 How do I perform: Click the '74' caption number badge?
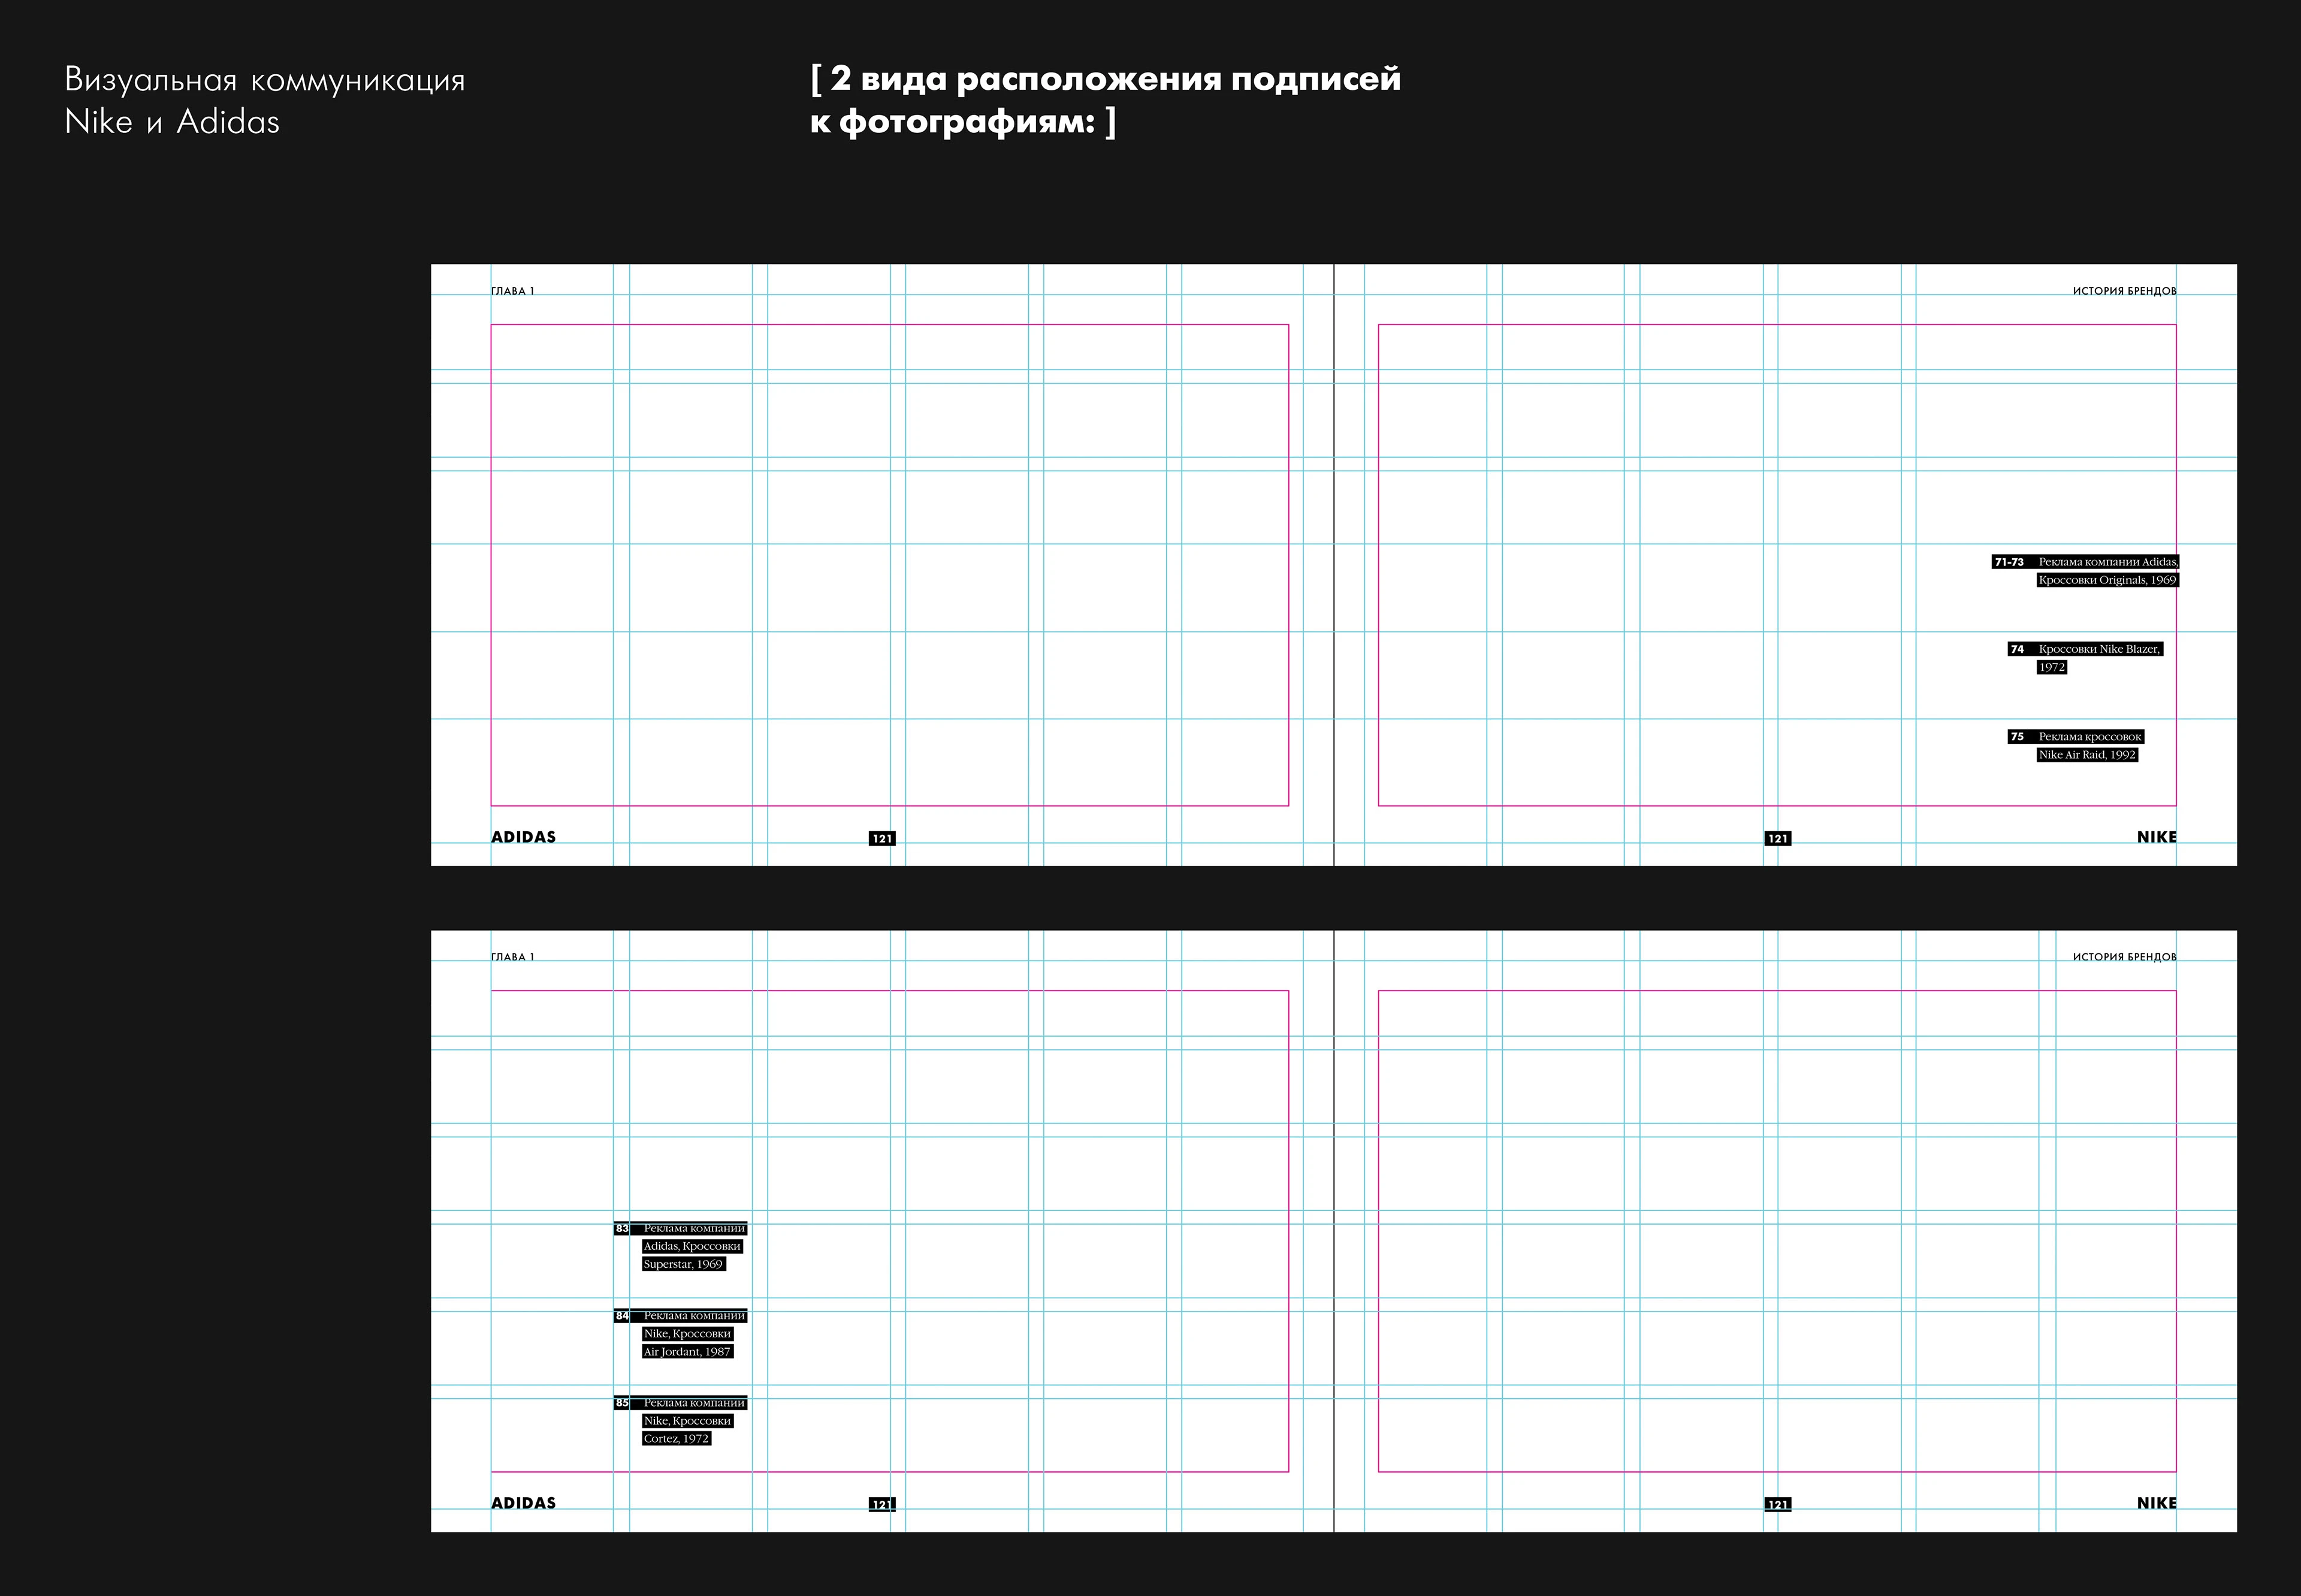2017,649
